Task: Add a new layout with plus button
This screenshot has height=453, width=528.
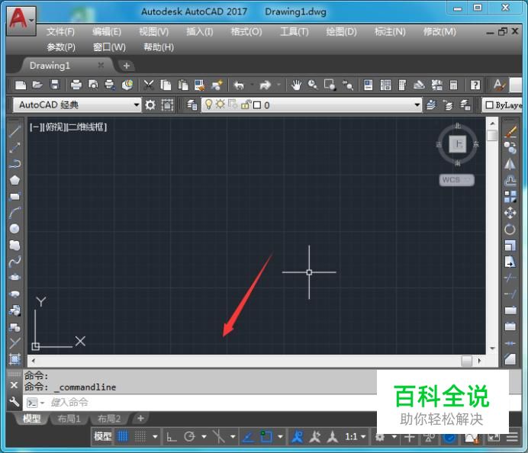Action: [x=140, y=419]
